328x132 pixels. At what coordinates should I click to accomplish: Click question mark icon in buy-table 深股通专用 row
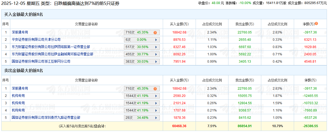pyautogui.click(x=155, y=32)
